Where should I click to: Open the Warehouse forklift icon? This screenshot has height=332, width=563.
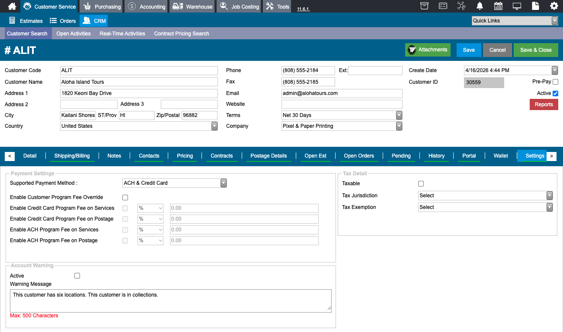[x=178, y=6]
